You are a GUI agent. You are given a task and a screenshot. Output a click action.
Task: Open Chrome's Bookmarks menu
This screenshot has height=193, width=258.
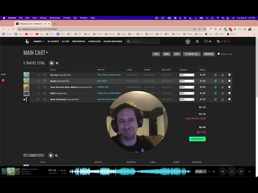[55, 18]
